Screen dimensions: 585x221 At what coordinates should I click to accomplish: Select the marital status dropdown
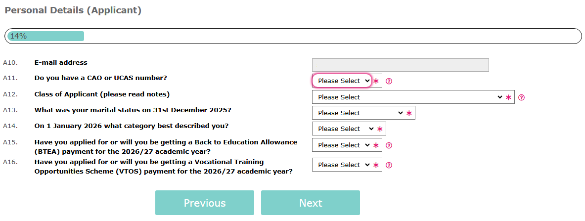pyautogui.click(x=359, y=113)
